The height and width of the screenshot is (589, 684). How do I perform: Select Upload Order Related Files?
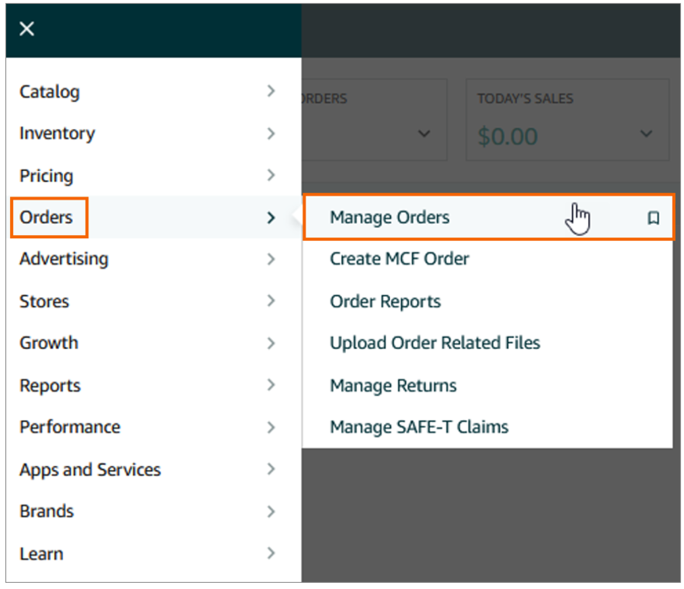[435, 342]
